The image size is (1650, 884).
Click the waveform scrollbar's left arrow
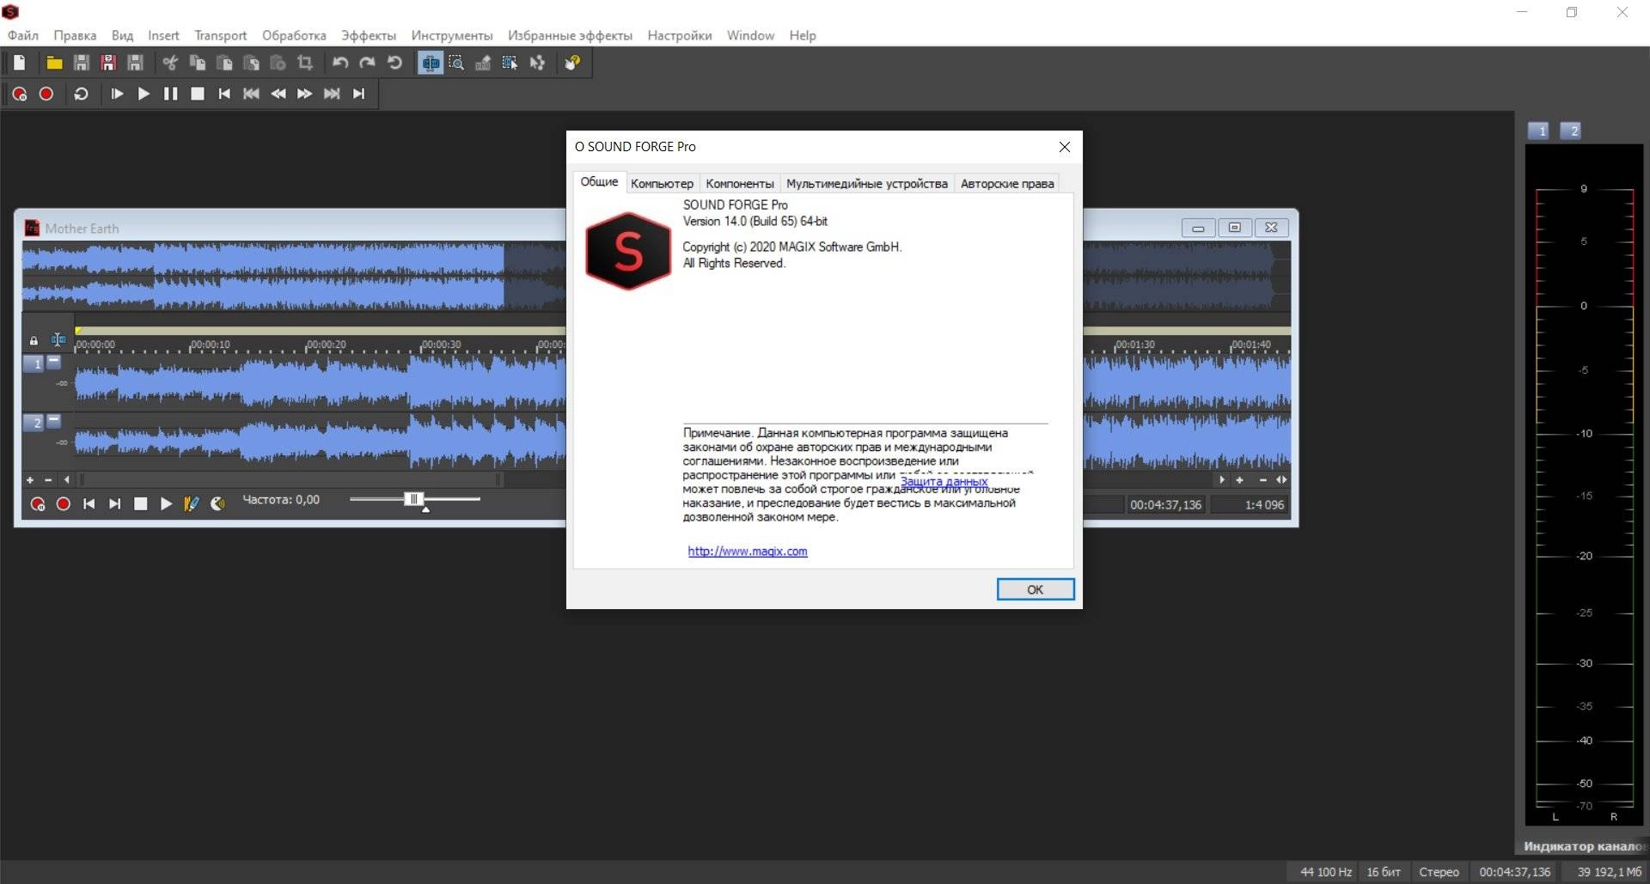[67, 480]
